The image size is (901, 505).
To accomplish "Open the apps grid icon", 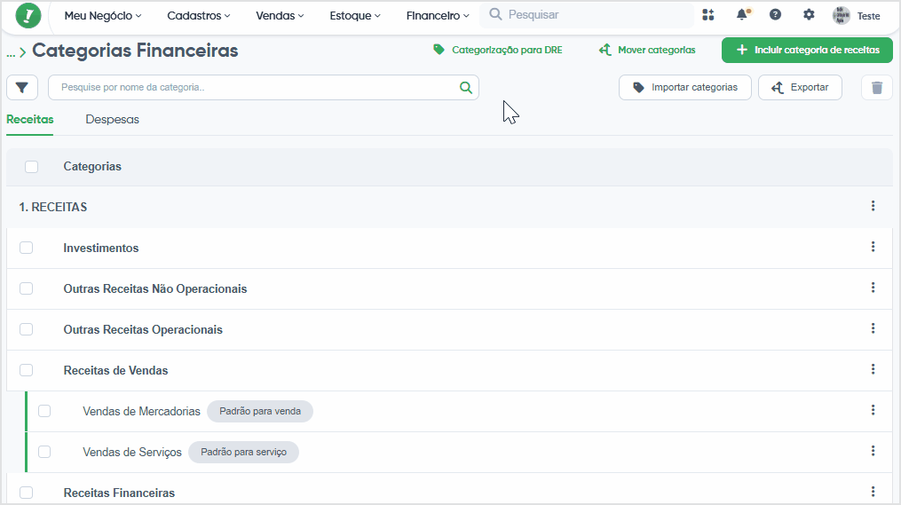I will pos(708,15).
